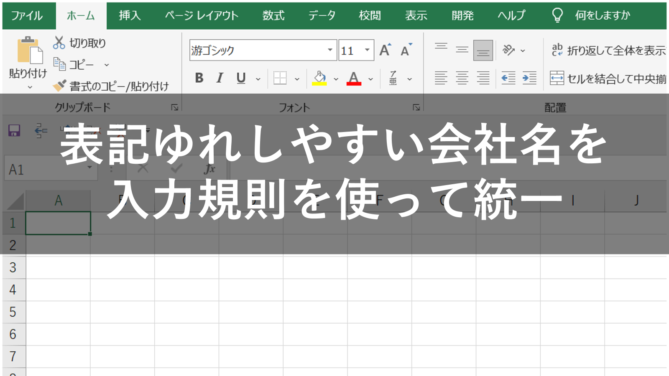Viewport: 669px width, 376px height.
Task: Click the Copy (コピー) icon
Action: [x=59, y=64]
